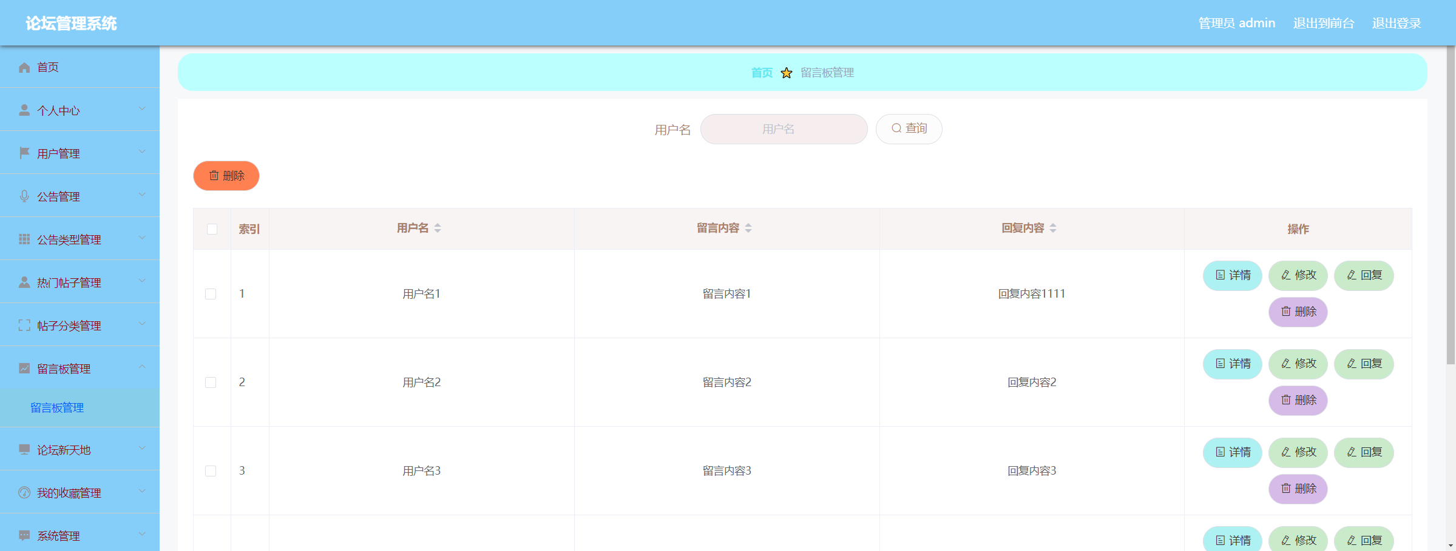Click the 查询 search button
The height and width of the screenshot is (551, 1456).
(x=909, y=129)
